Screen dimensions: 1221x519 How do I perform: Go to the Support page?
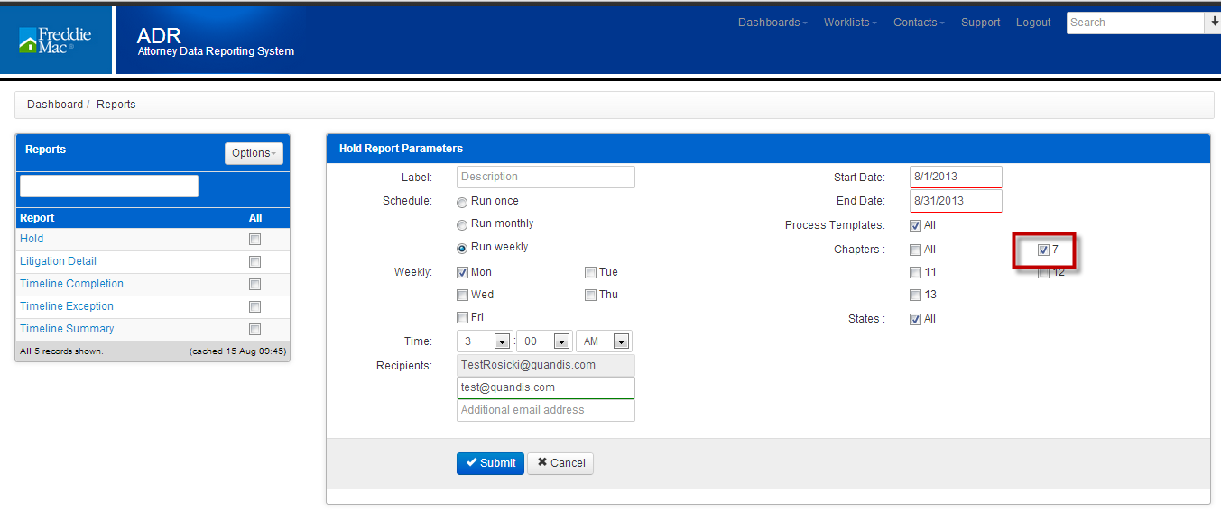pos(980,23)
